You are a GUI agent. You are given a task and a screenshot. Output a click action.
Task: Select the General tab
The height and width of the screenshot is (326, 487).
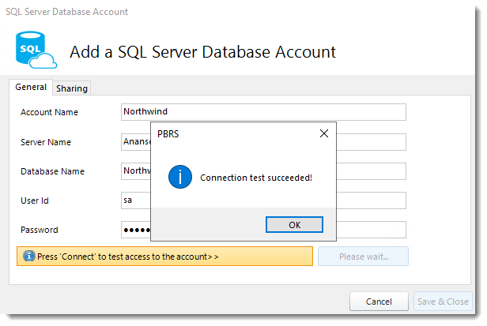pos(31,87)
